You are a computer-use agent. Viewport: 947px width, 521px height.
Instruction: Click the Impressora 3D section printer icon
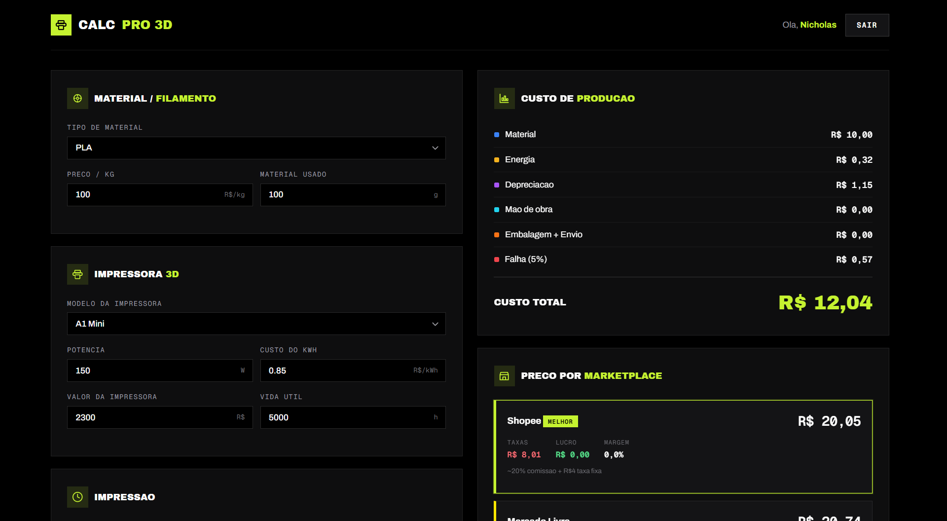(77, 274)
